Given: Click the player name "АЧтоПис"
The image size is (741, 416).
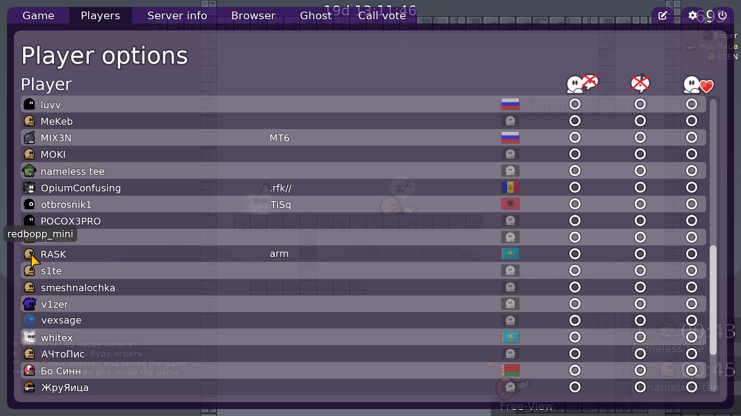Looking at the screenshot, I should [63, 354].
